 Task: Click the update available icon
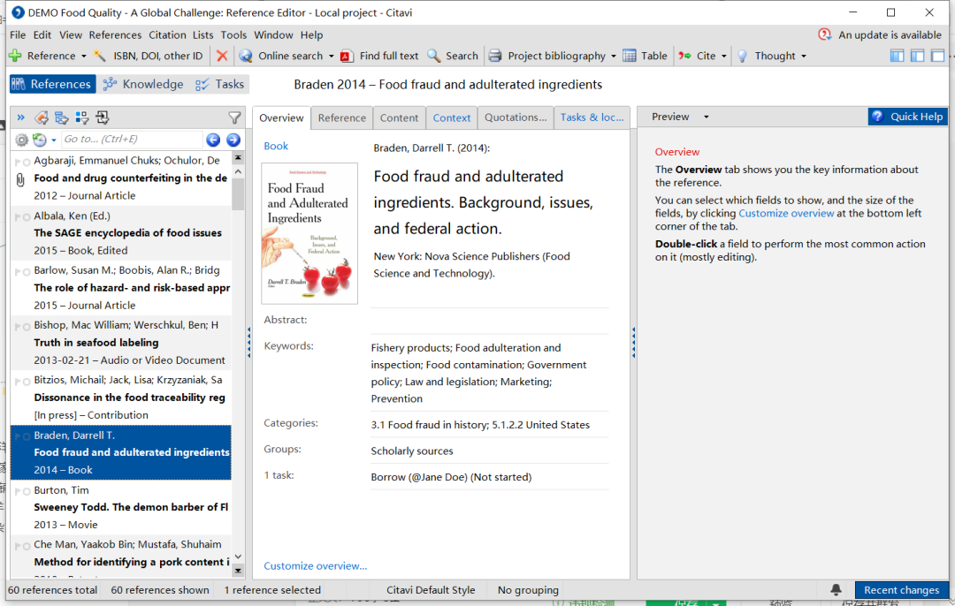(825, 34)
